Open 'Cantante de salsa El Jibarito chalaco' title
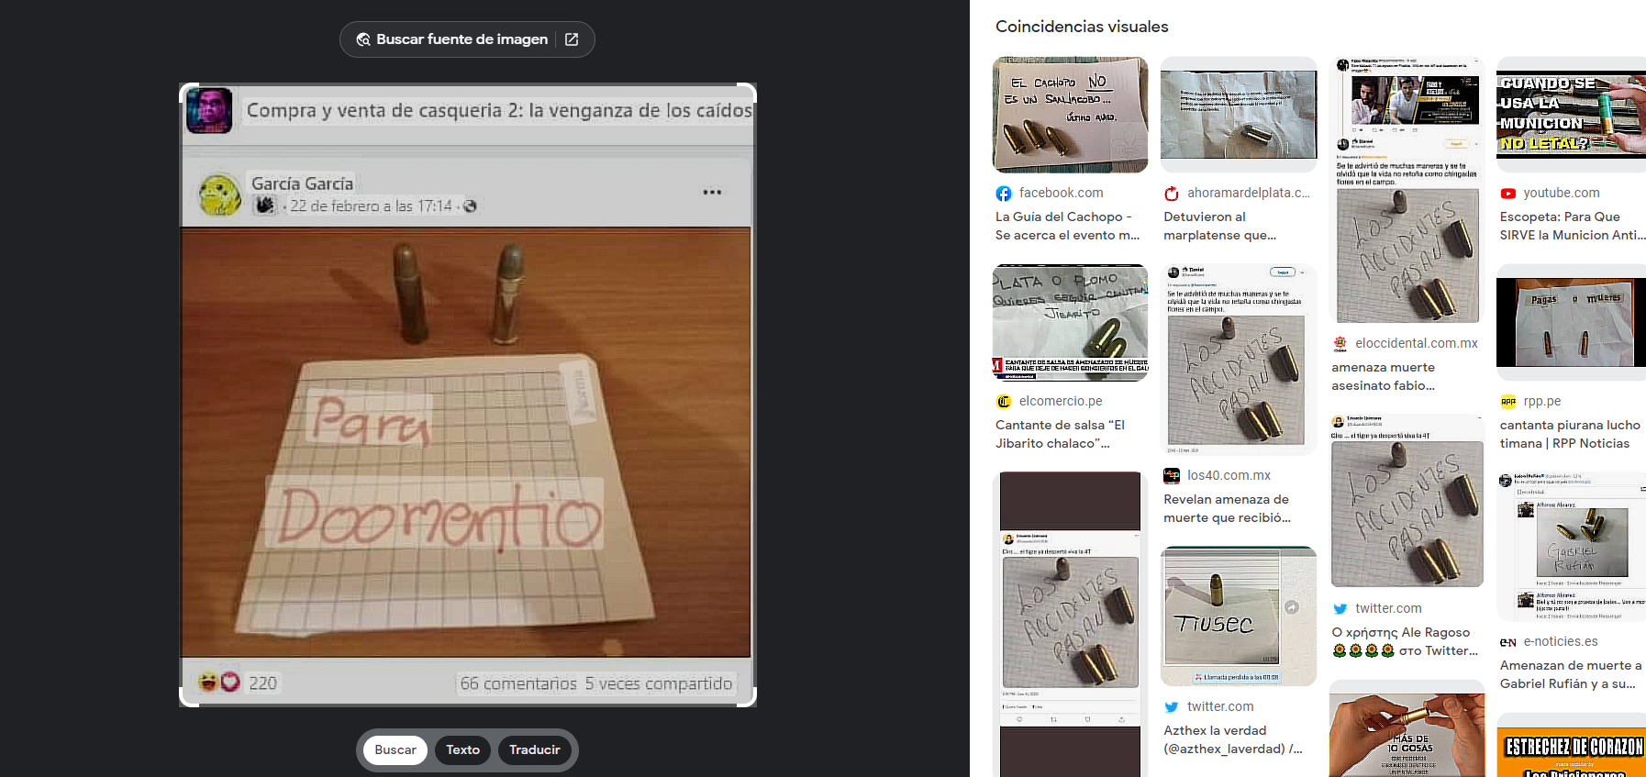The image size is (1646, 777). pos(1060,435)
